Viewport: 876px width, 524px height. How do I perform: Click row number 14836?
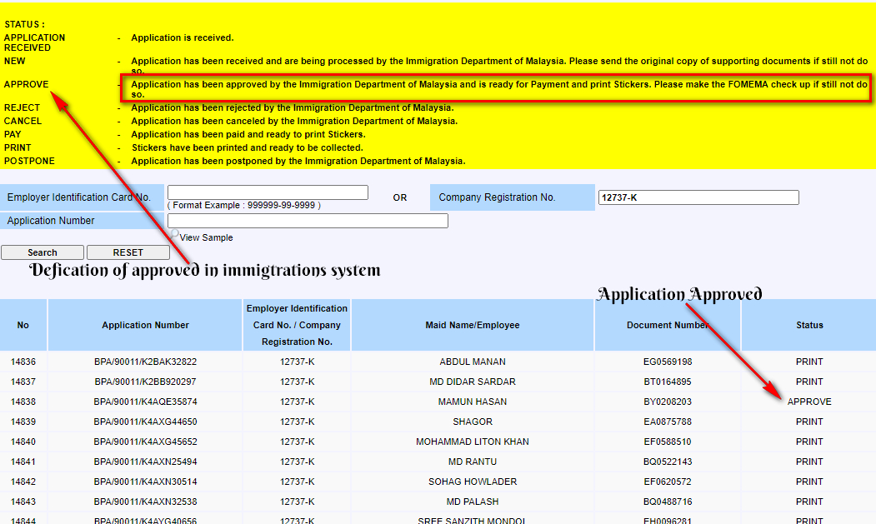tap(23, 362)
